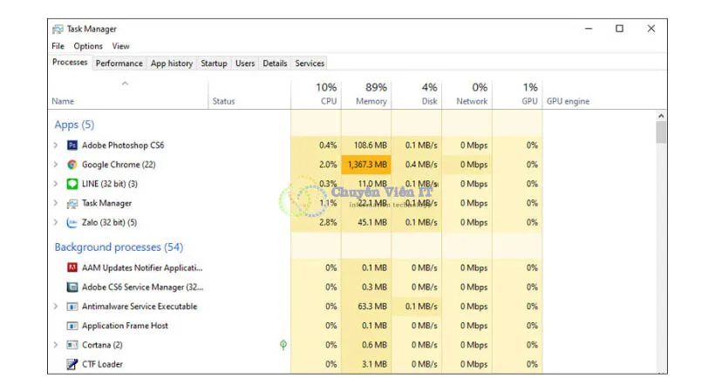Click the green leaf status icon for Cortana
The width and height of the screenshot is (715, 392).
[x=283, y=345]
